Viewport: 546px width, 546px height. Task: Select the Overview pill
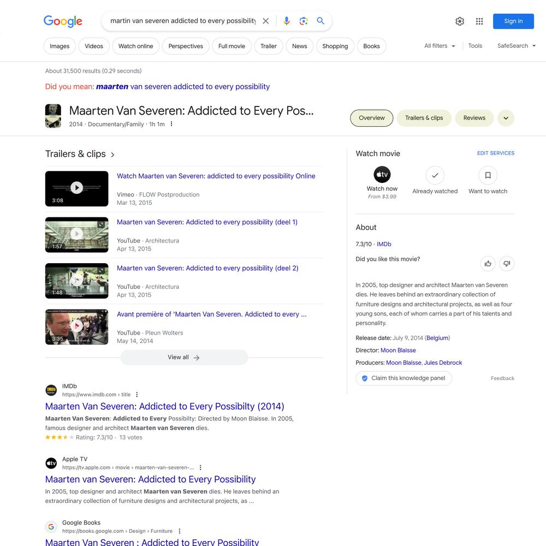(371, 118)
